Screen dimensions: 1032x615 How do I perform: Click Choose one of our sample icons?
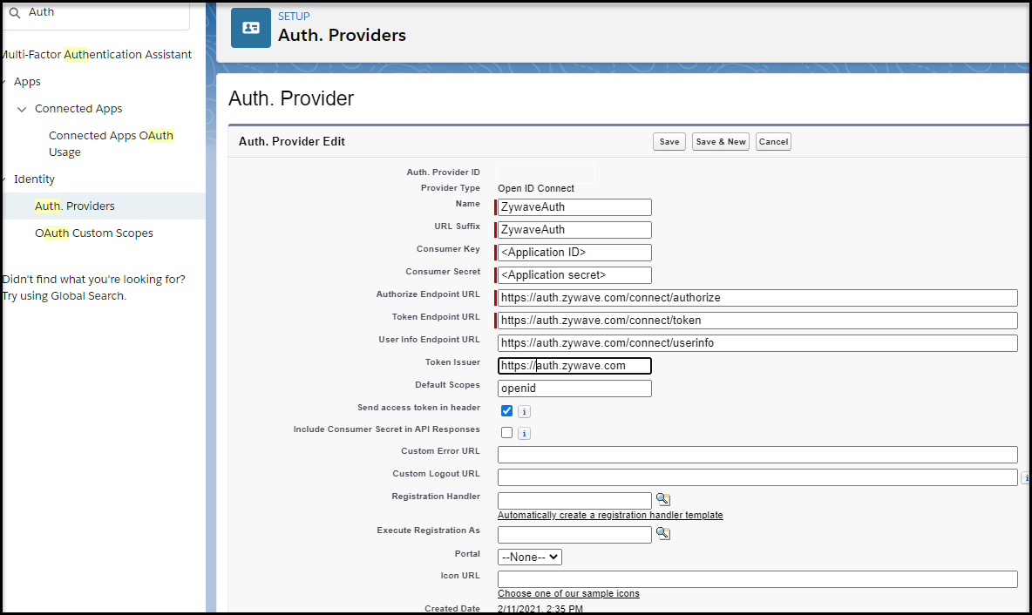pyautogui.click(x=568, y=593)
